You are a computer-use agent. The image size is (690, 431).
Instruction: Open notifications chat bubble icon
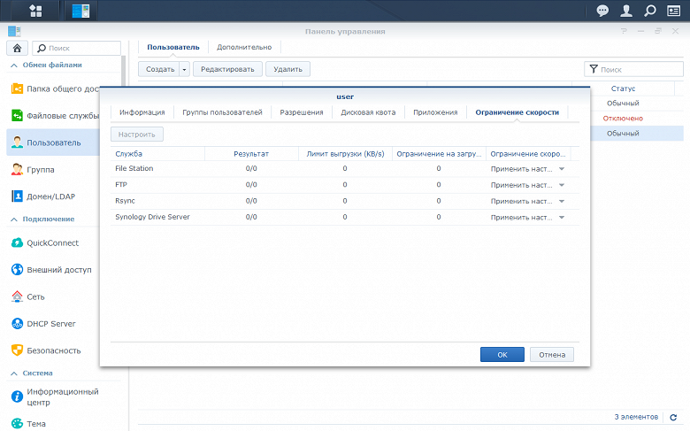[602, 12]
